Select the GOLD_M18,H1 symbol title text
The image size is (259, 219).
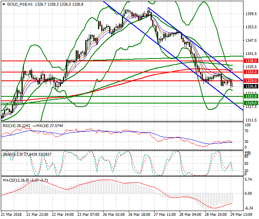click(20, 4)
